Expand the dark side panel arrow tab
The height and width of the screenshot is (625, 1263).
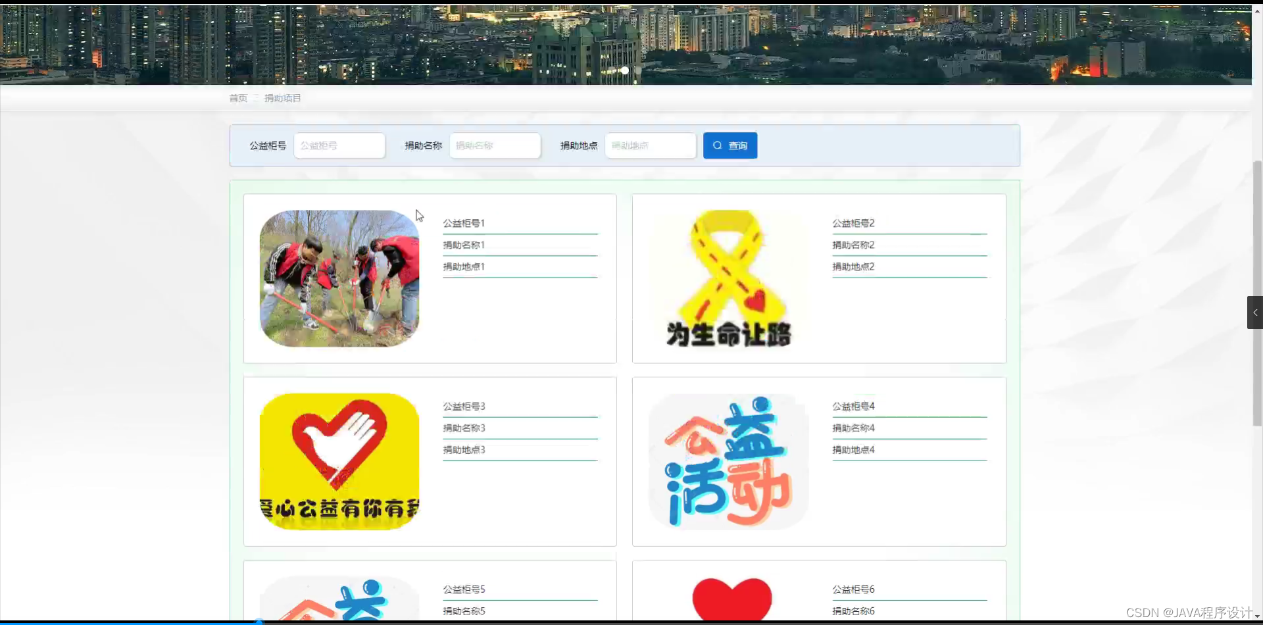click(1255, 312)
